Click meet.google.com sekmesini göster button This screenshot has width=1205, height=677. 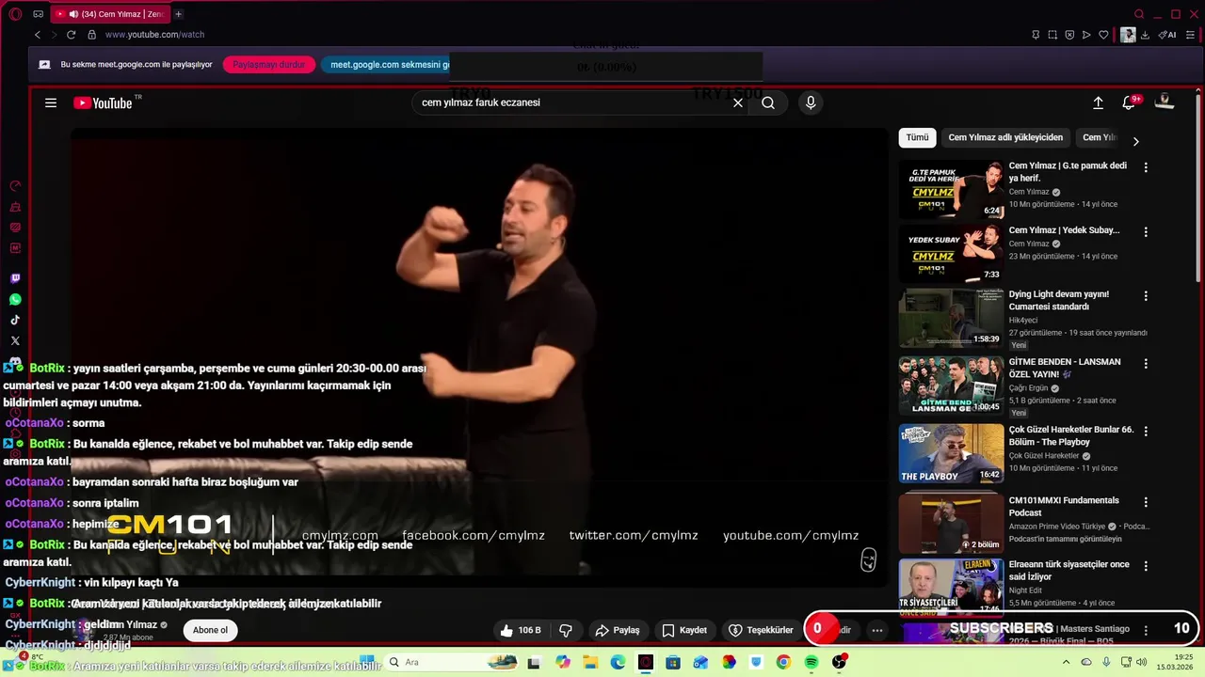386,65
